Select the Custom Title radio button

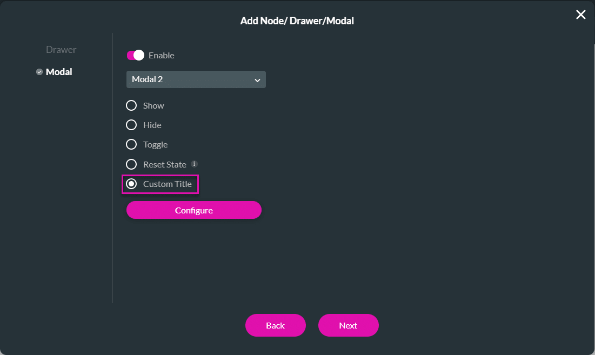(132, 184)
